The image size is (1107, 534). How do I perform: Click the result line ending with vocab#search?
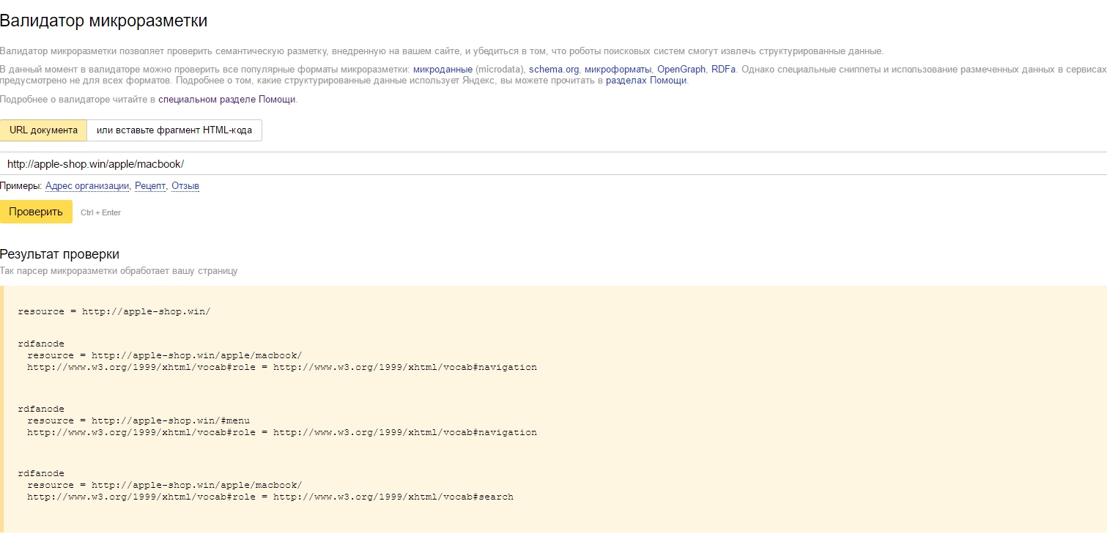point(270,497)
